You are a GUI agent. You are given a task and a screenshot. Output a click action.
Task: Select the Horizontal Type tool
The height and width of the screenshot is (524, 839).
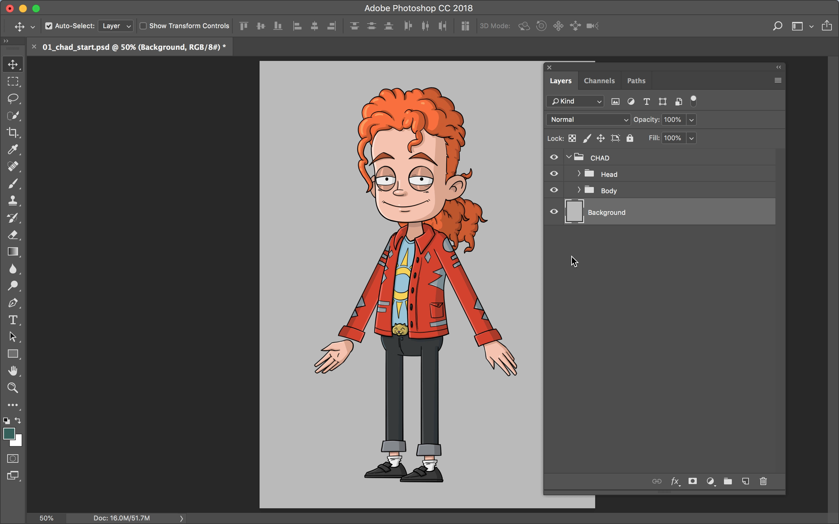(x=13, y=320)
